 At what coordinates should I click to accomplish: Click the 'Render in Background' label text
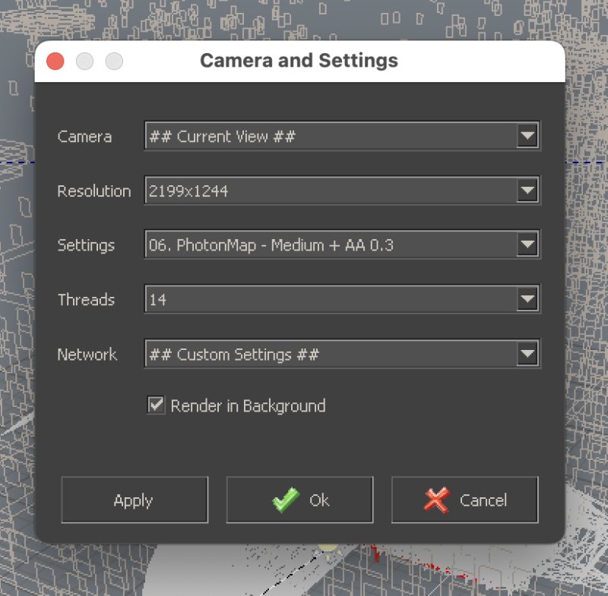coord(248,406)
